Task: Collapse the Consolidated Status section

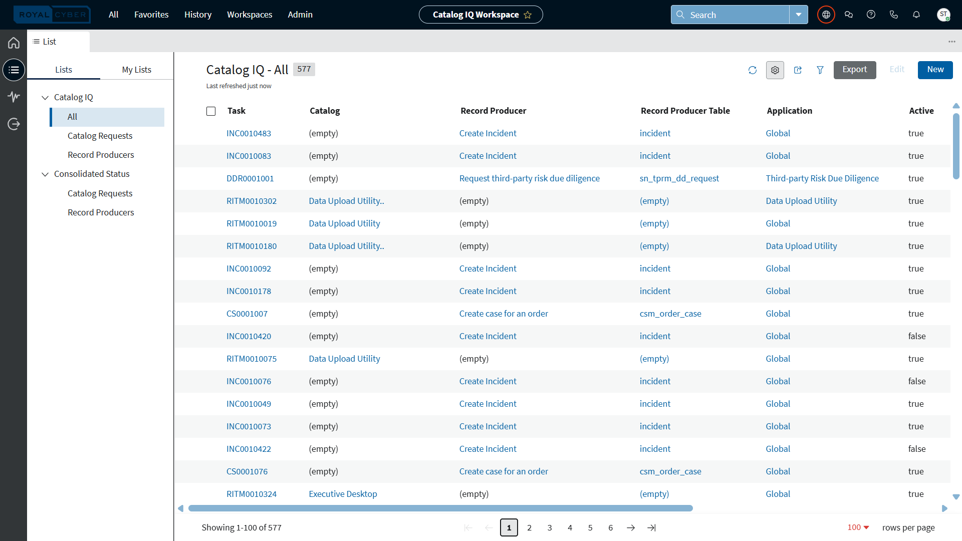Action: (45, 174)
